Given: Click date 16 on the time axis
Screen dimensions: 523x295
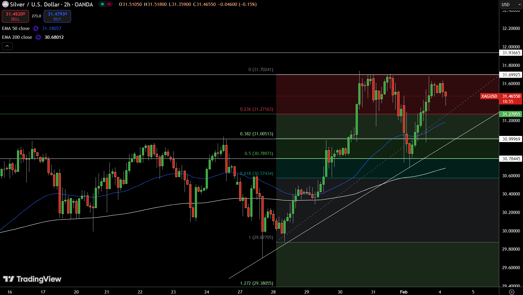Looking at the screenshot, I should [10, 292].
